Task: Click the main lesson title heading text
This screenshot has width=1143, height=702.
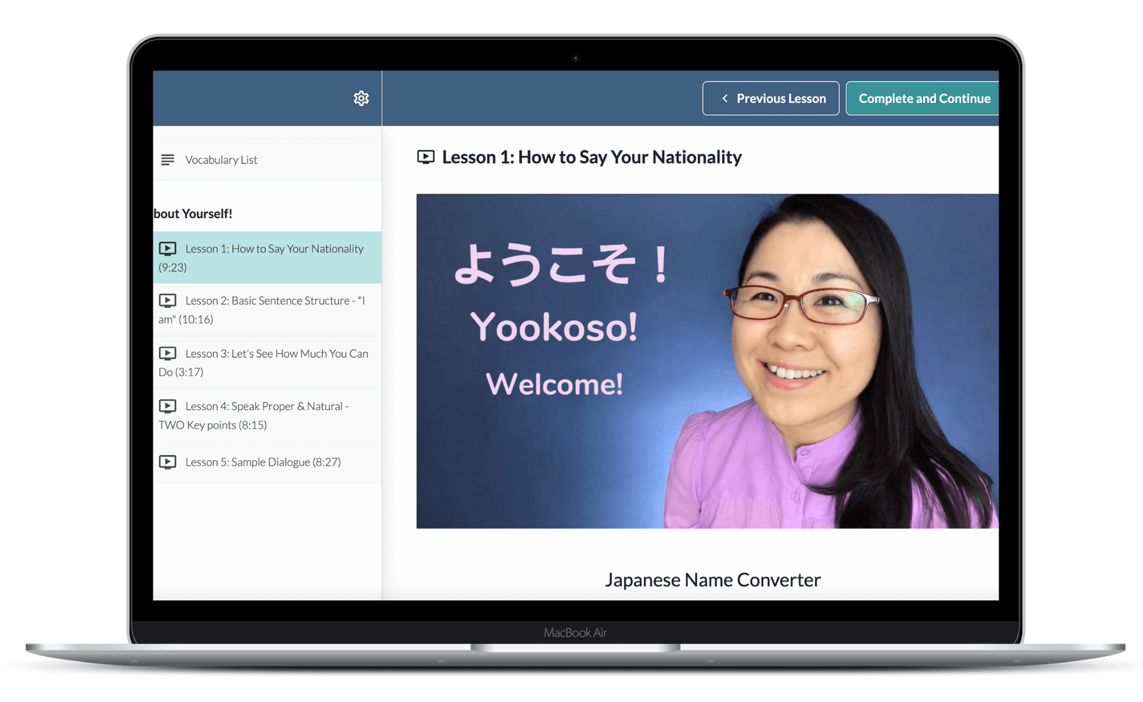Action: point(592,157)
